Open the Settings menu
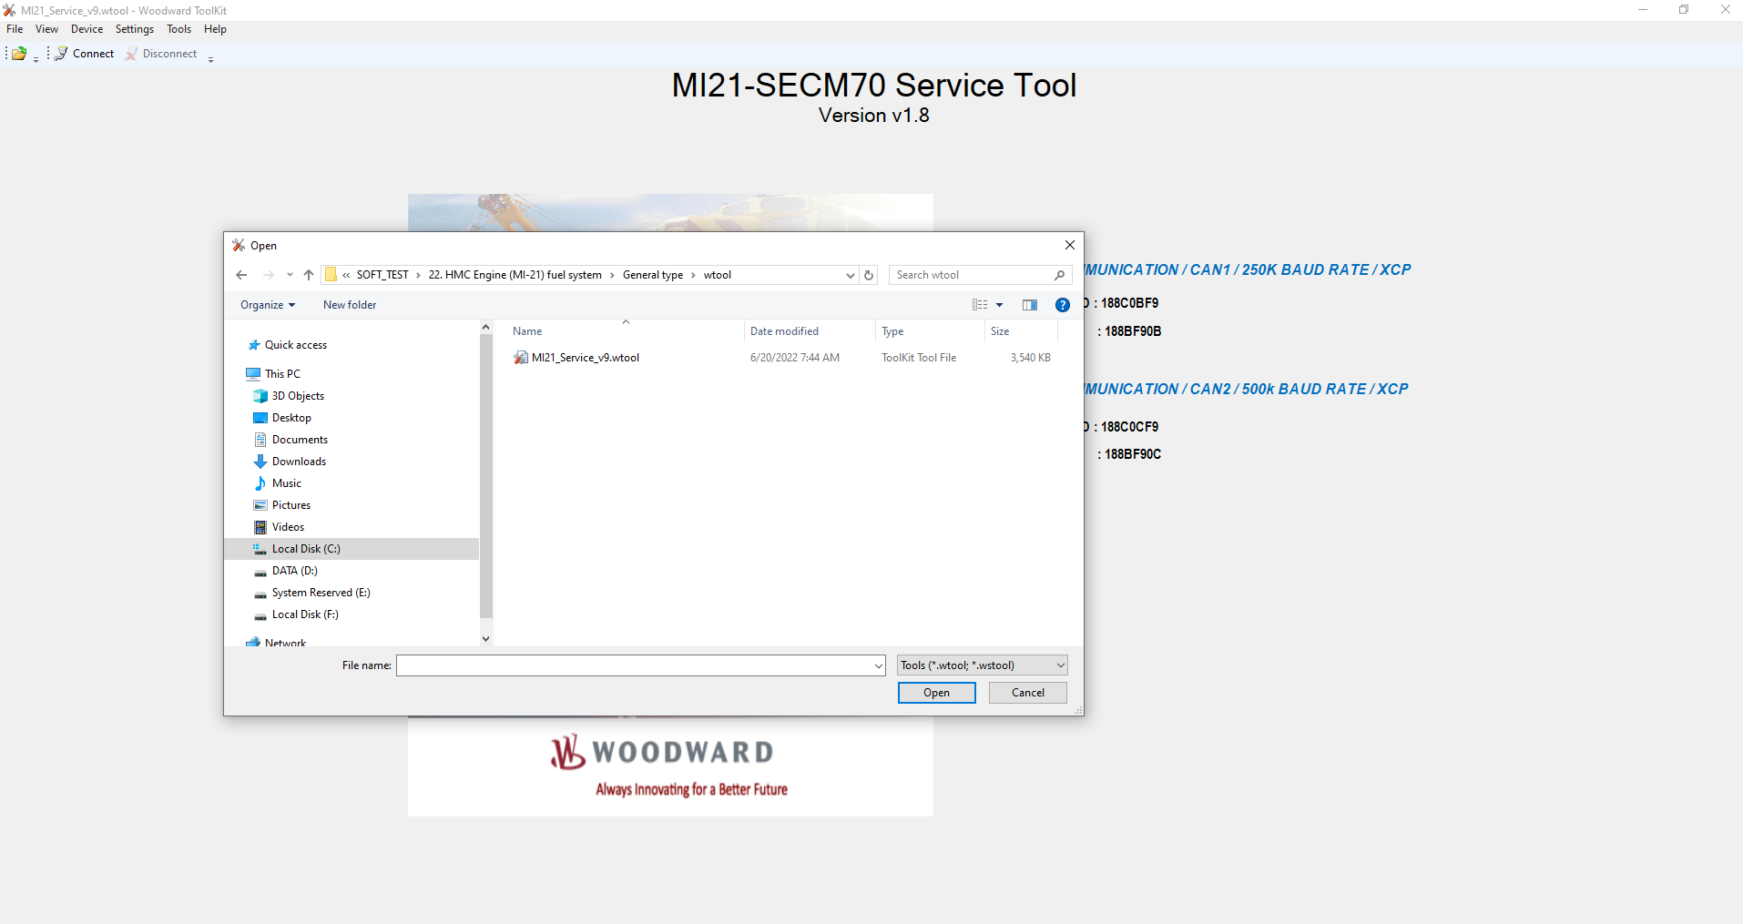This screenshot has width=1743, height=924. (x=134, y=28)
